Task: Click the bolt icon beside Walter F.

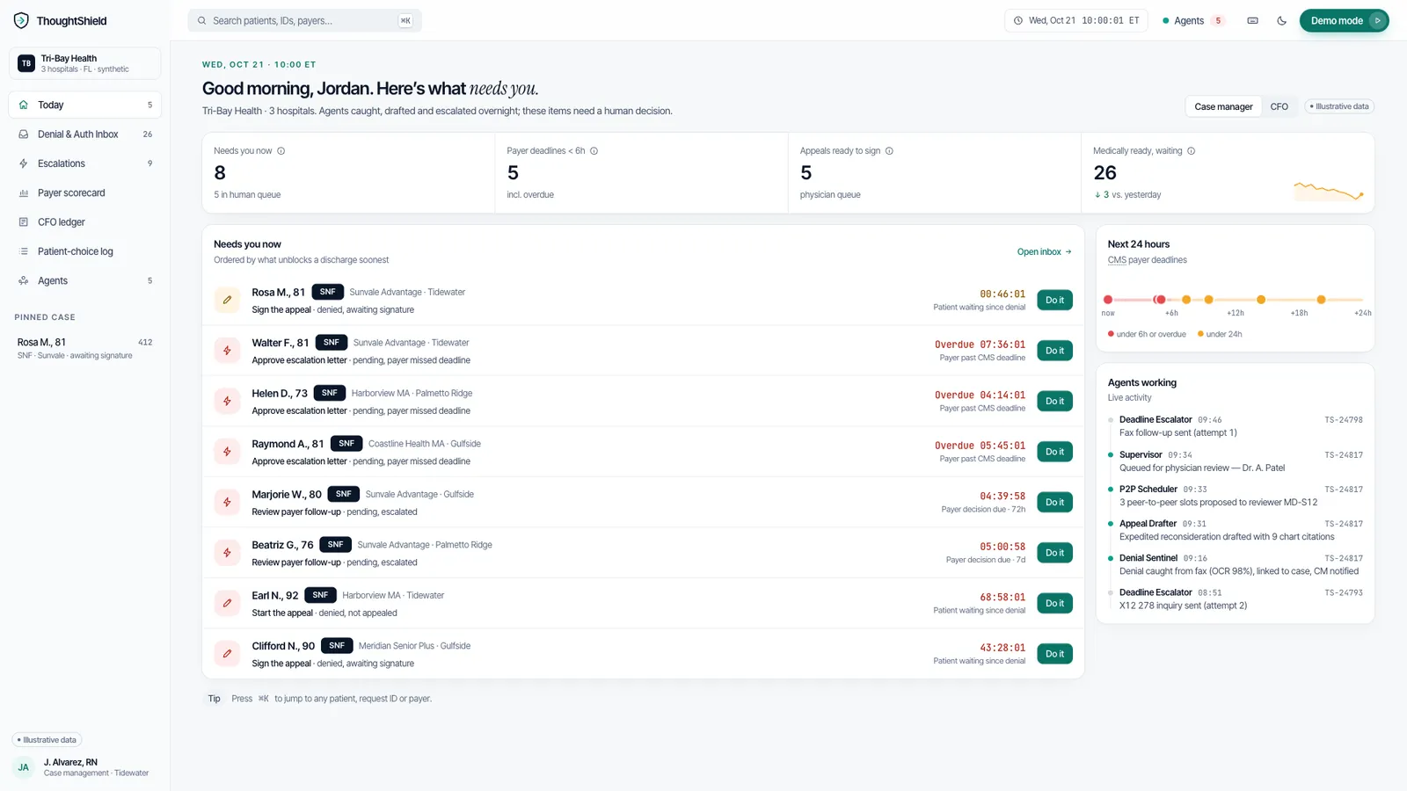Action: click(x=227, y=351)
